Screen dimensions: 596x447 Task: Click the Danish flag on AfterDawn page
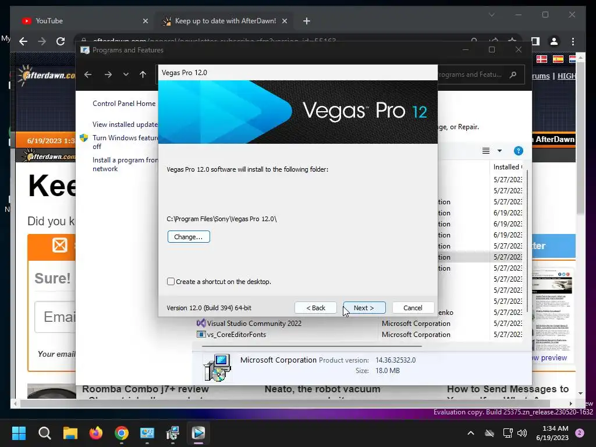pos(541,59)
